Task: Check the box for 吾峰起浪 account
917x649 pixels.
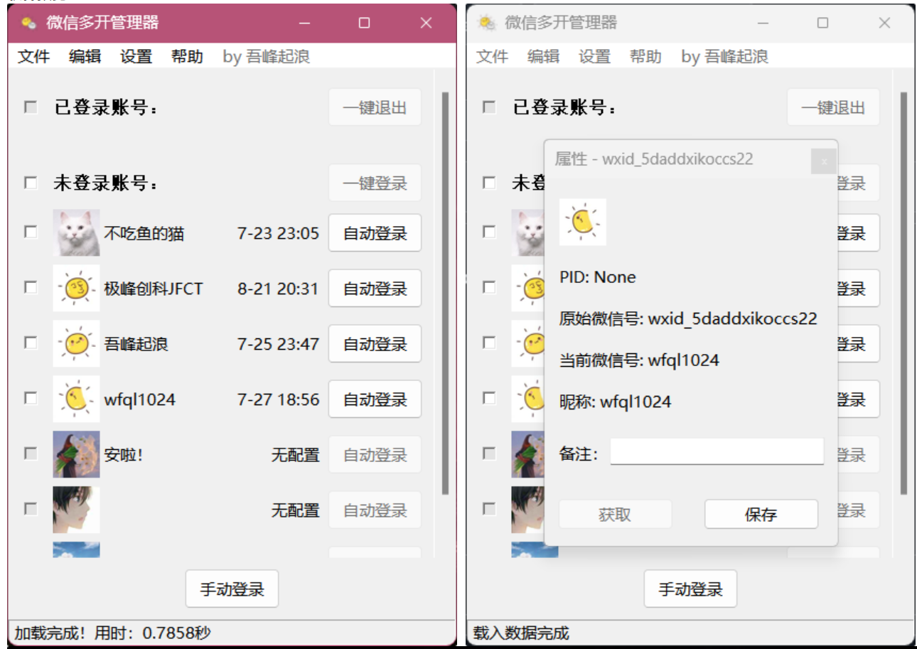Action: coord(31,343)
